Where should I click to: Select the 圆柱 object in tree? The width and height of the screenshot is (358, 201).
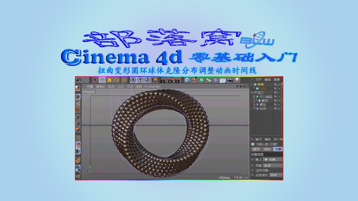point(265,100)
